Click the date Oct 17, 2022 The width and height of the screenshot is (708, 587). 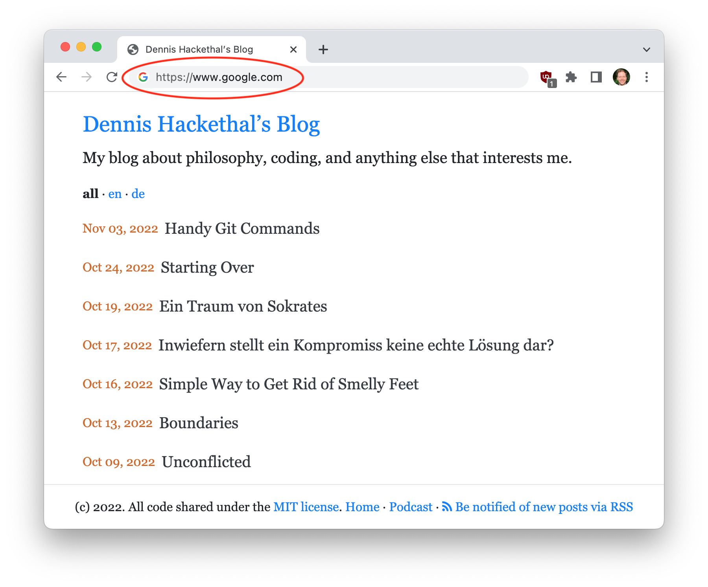117,345
